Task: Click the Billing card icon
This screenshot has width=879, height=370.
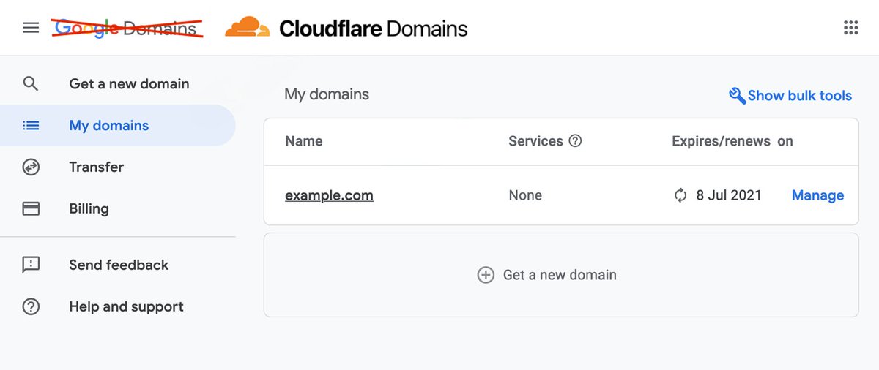Action: click(x=31, y=208)
